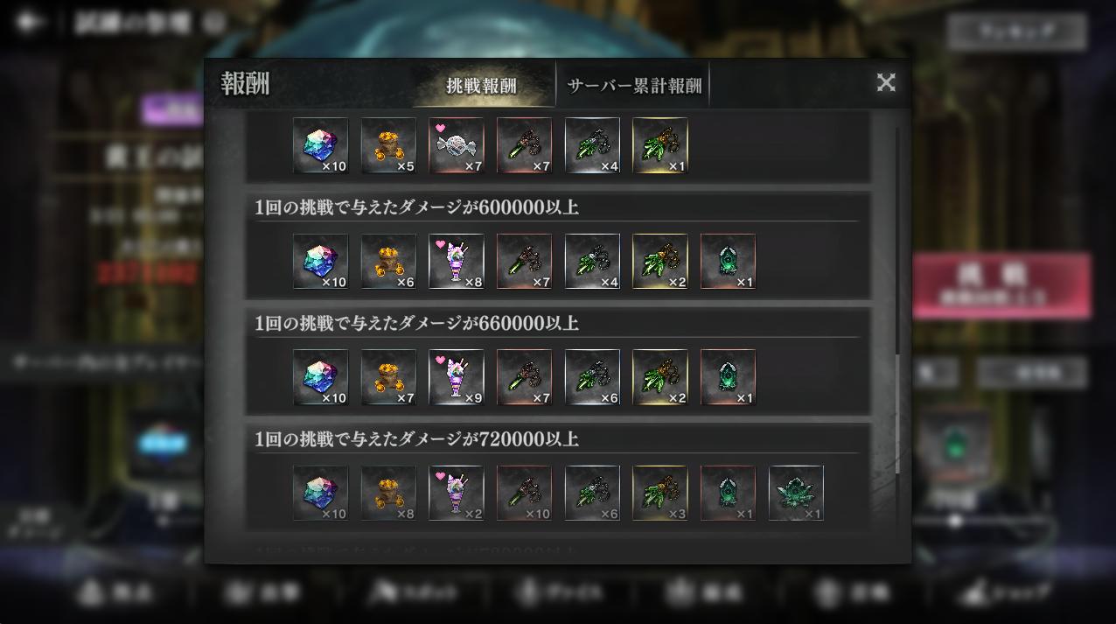Tap the pink 挑戦 challenge button
Image resolution: width=1116 pixels, height=624 pixels.
coord(1001,286)
